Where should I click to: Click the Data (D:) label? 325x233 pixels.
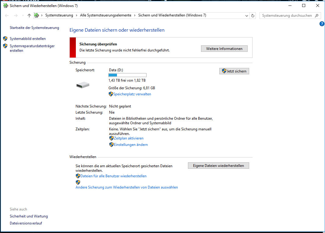[x=116, y=70]
